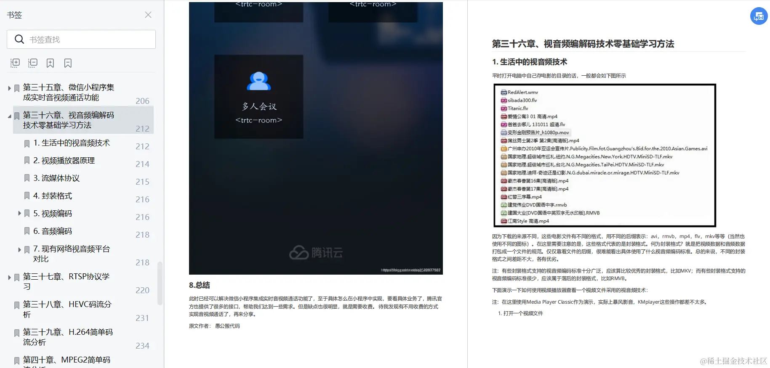This screenshot has width=770, height=368.
Task: Expand all bookmarks icon
Action: coord(15,63)
